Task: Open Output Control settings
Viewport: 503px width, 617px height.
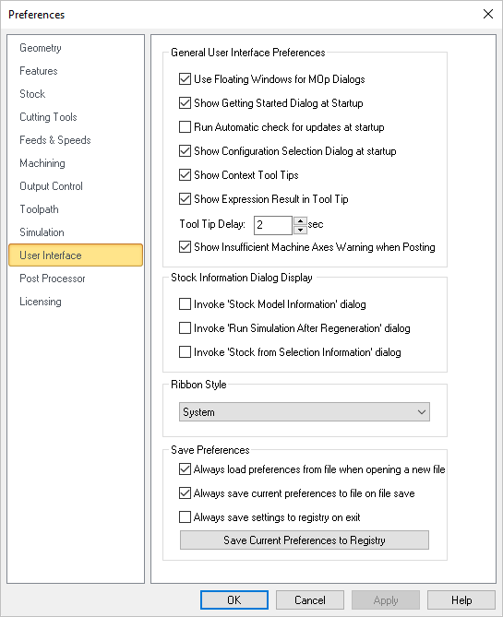Action: (x=51, y=186)
